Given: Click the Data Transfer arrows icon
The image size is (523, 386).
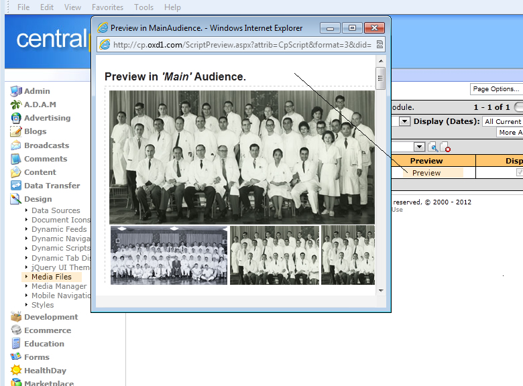Looking at the screenshot, I should tap(16, 186).
